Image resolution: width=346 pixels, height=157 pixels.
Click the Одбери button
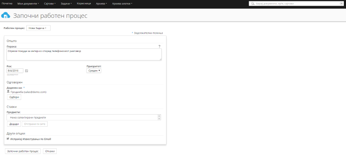[x=14, y=97]
